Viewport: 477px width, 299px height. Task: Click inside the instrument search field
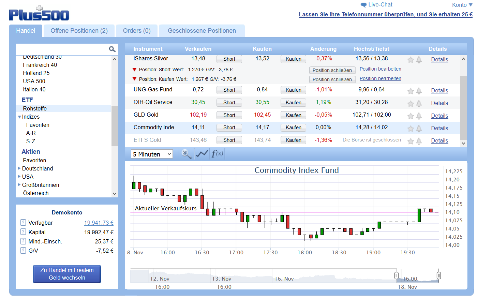click(62, 49)
